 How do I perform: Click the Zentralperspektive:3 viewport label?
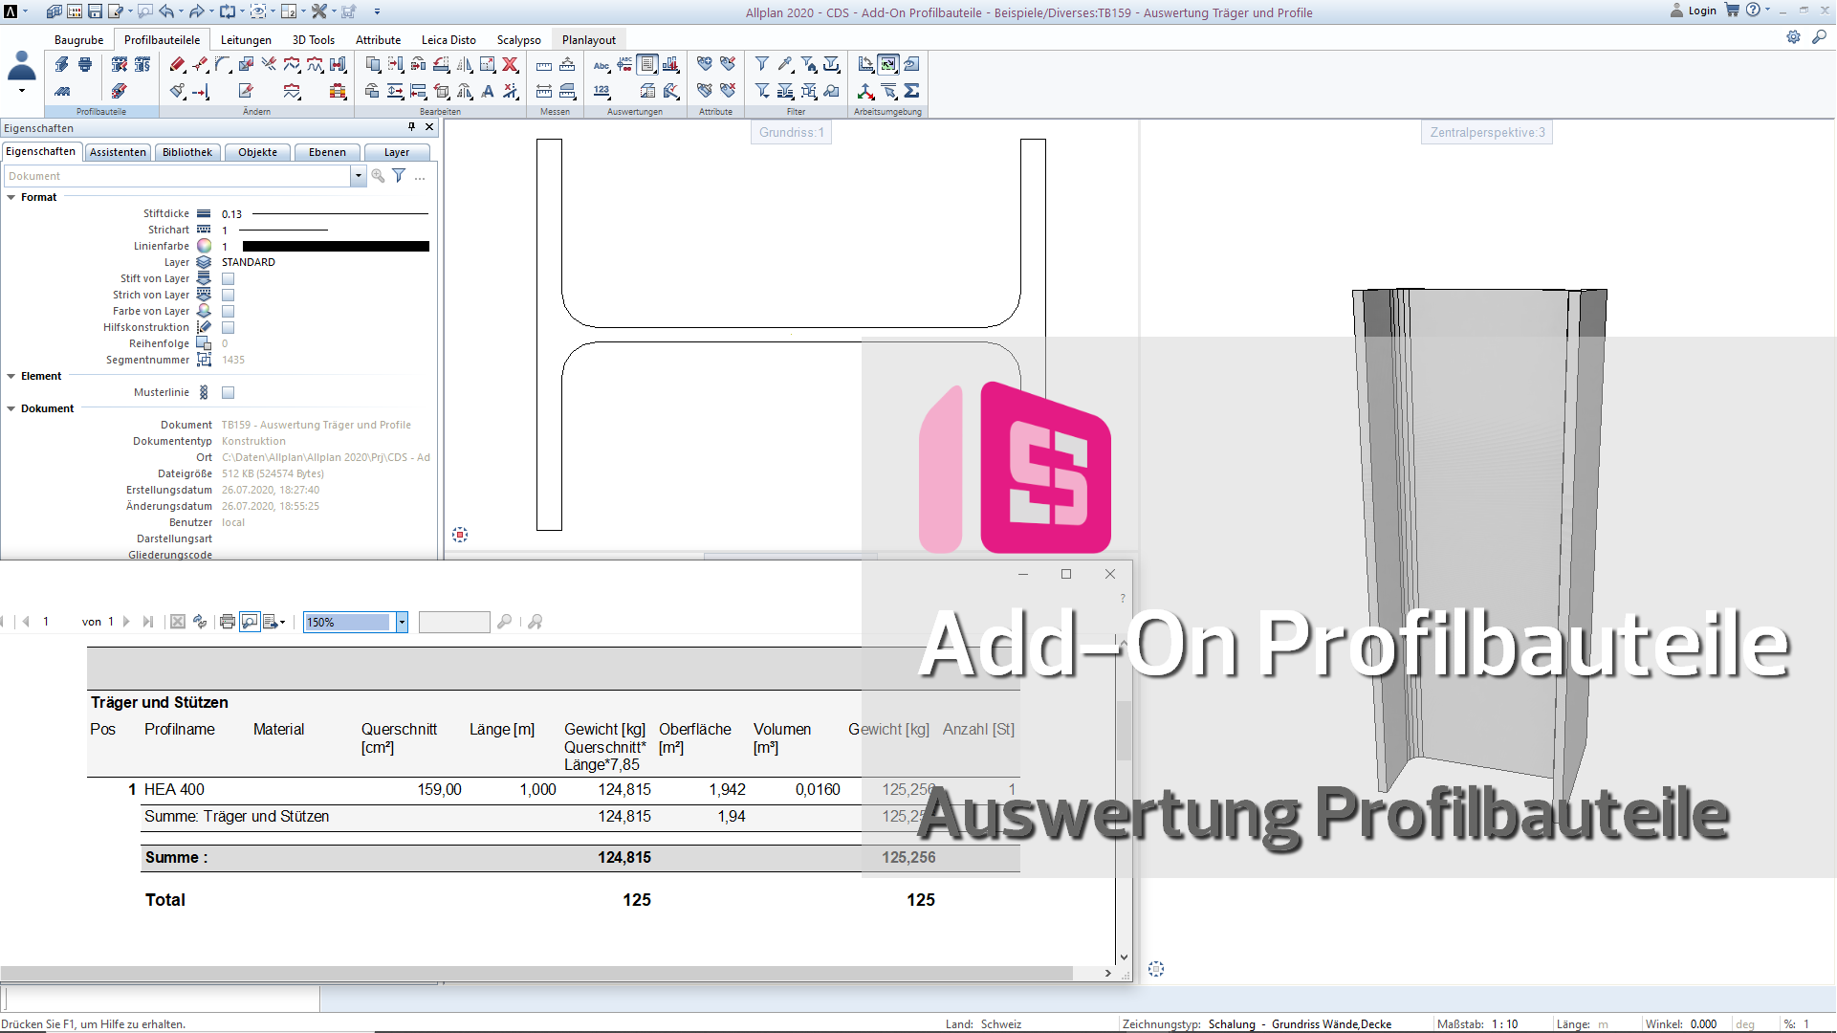point(1487,133)
